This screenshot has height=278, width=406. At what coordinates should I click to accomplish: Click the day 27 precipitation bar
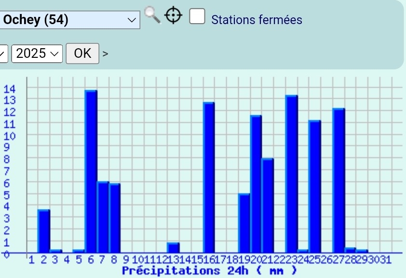[x=338, y=181]
